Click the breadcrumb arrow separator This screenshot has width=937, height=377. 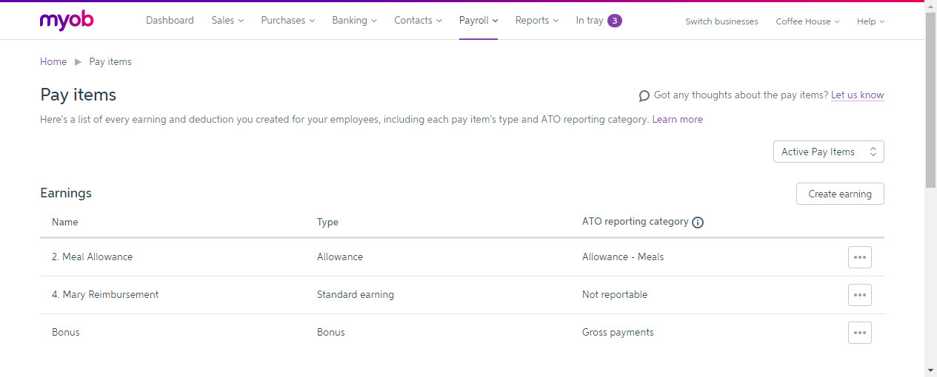(78, 62)
